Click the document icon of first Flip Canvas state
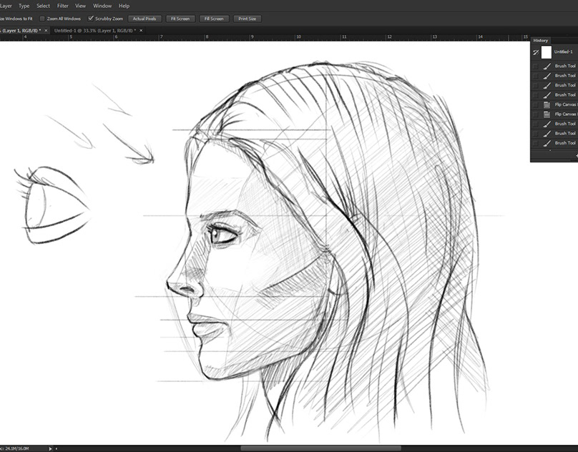This screenshot has height=452, width=578. pos(547,104)
